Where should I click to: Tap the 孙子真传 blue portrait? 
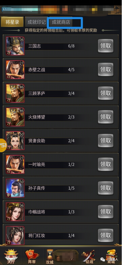pos(15,188)
